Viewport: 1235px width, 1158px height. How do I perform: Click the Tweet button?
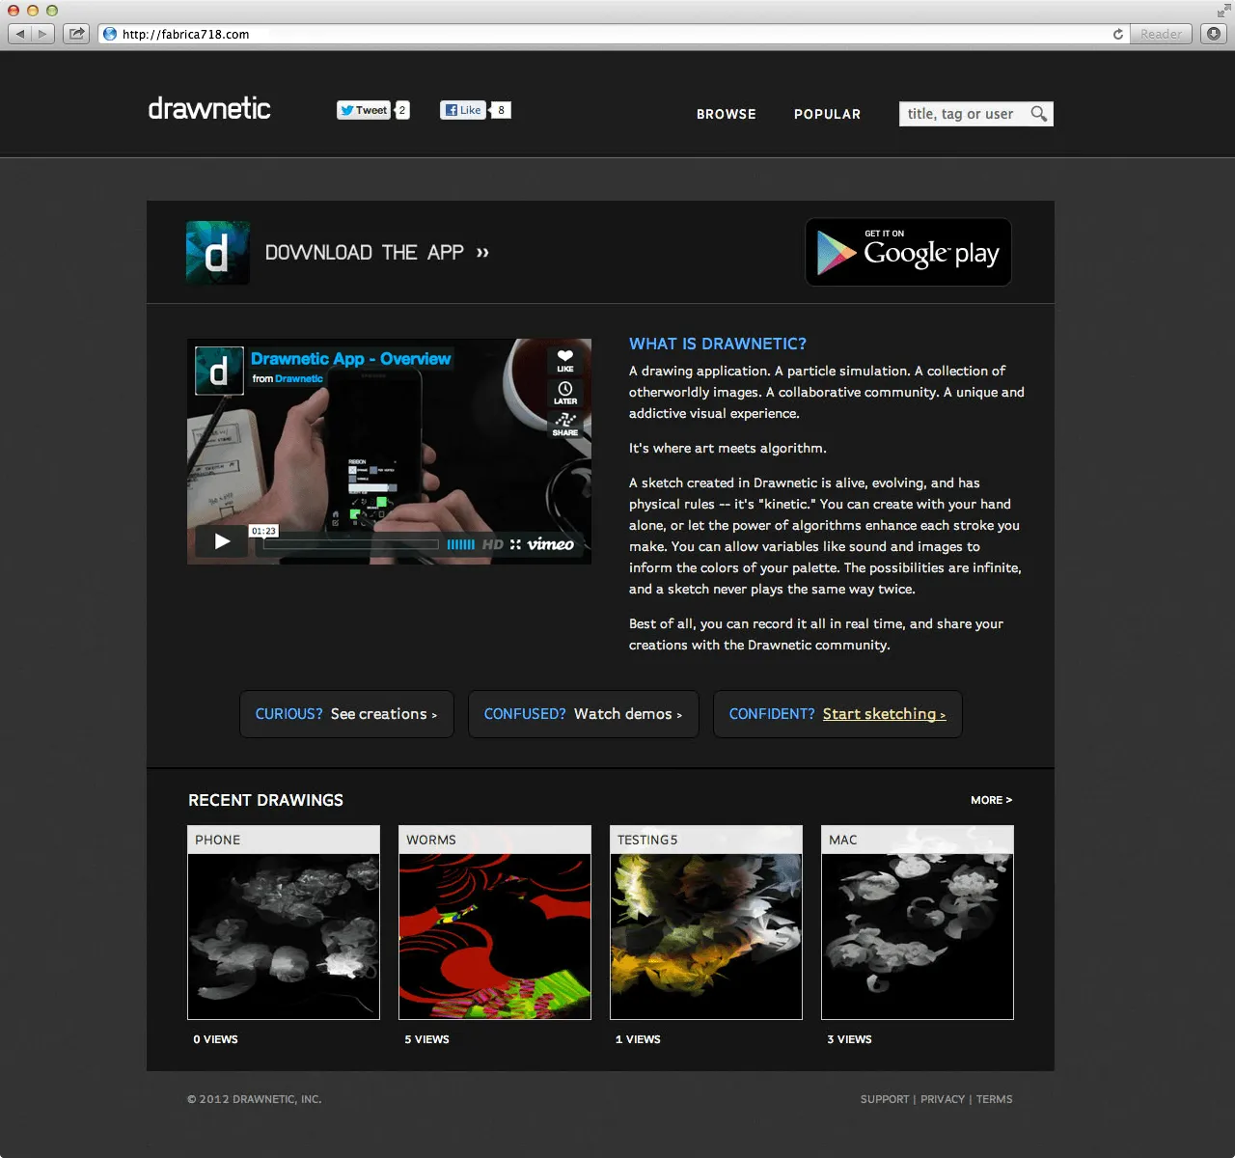pyautogui.click(x=364, y=110)
